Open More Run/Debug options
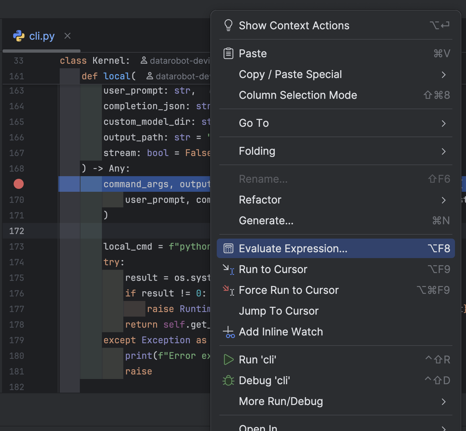 (x=281, y=401)
